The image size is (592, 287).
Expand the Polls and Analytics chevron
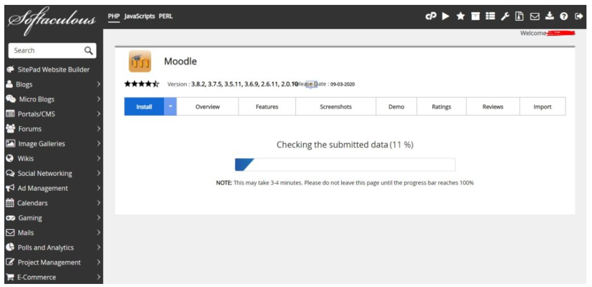coord(98,247)
